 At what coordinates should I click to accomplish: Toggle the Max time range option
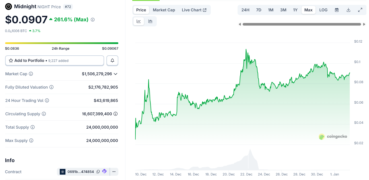coord(308,10)
